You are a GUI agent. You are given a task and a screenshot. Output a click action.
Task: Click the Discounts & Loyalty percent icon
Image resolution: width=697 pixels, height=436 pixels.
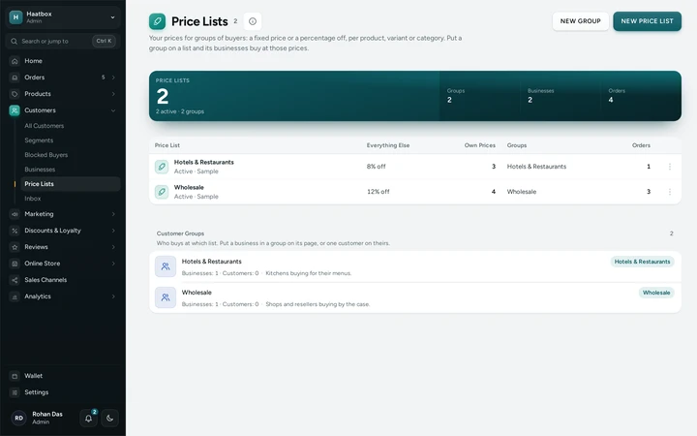[15, 231]
